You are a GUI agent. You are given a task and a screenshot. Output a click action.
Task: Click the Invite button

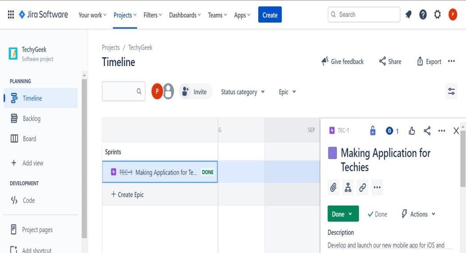coord(195,92)
